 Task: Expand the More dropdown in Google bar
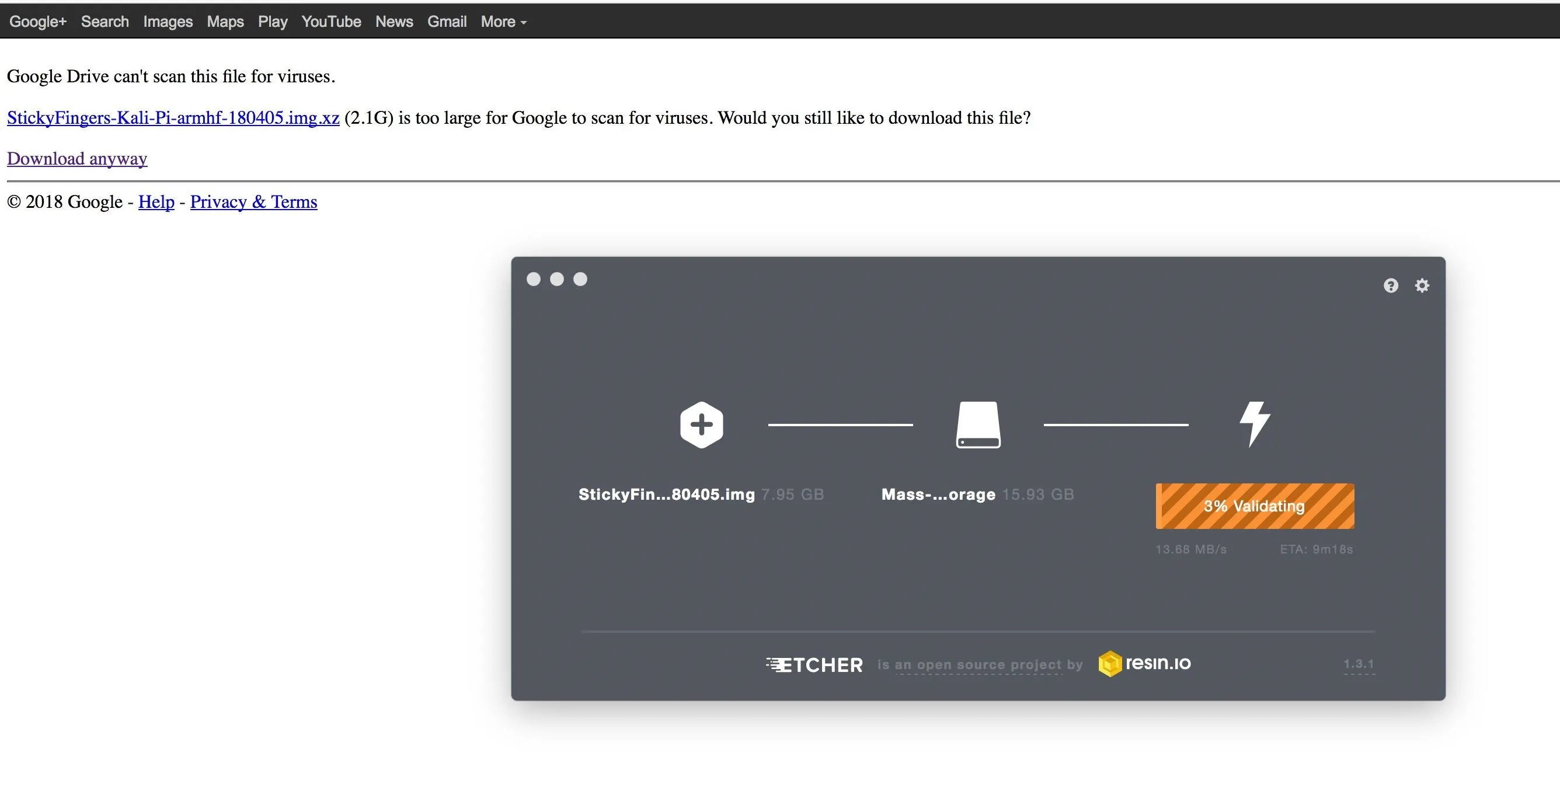pos(503,21)
